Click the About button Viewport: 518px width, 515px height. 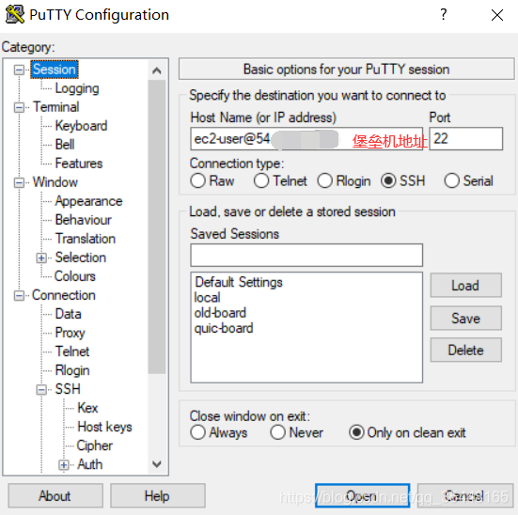tap(55, 496)
